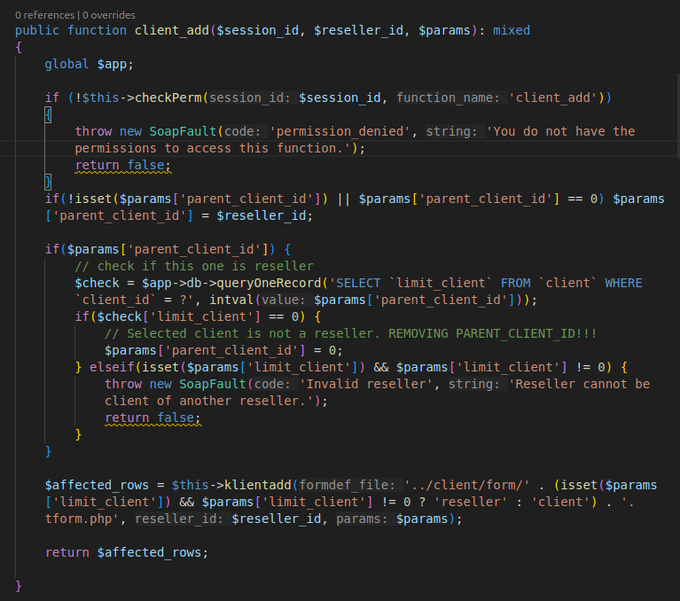Click the SELECT keyword in the SQL query

tap(358, 283)
